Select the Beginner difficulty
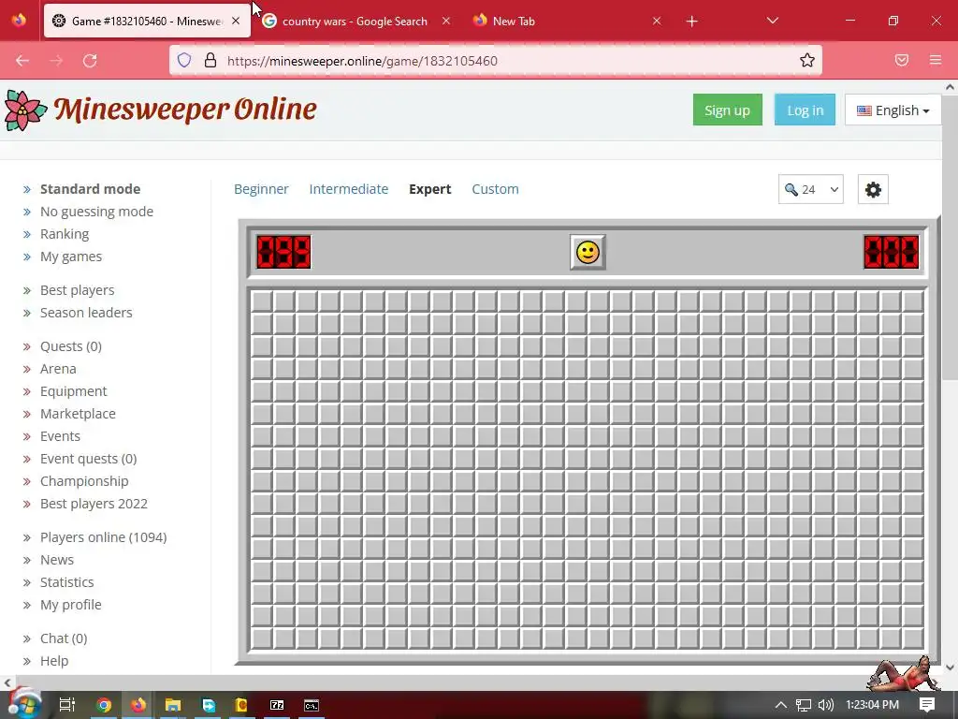 point(261,189)
